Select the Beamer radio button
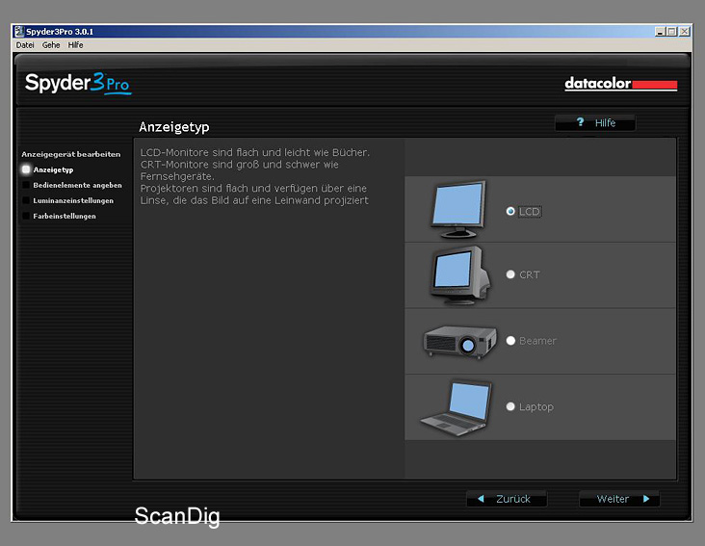705x546 pixels. (510, 341)
